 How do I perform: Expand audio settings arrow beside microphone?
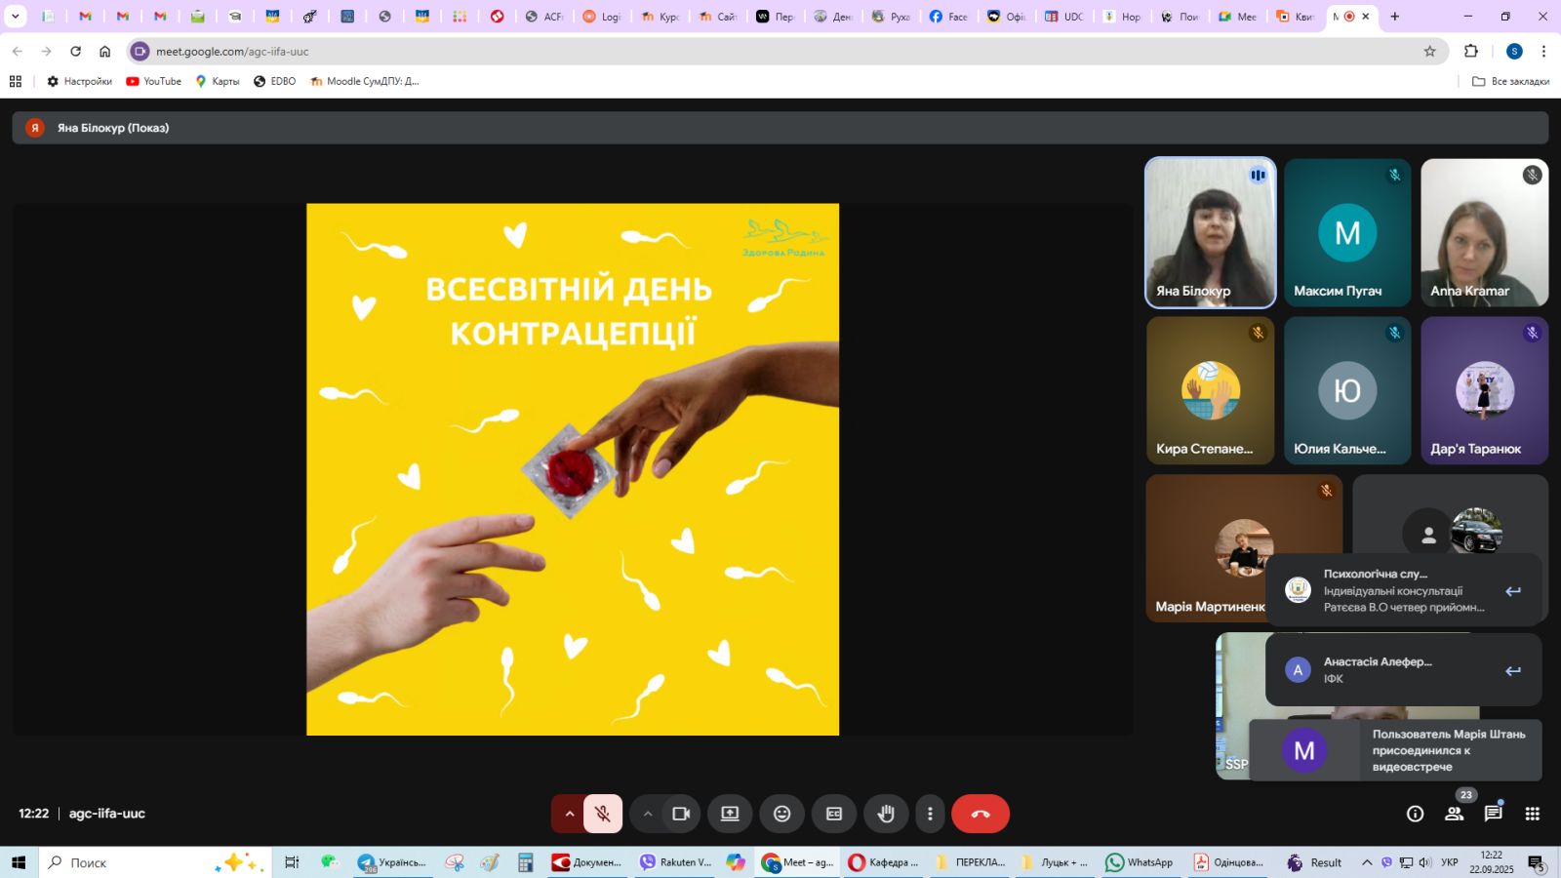[570, 814]
